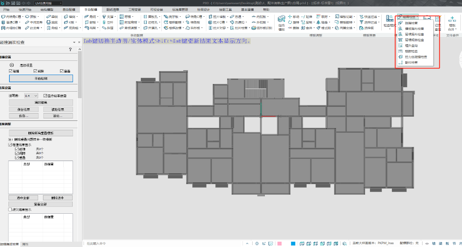Click the 删除所有重叠模板 button
Viewport: 462px width, 247px height.
click(x=41, y=133)
